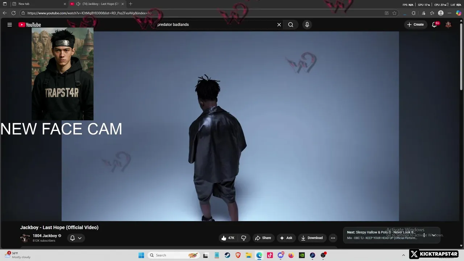Show hidden system tray icons
Screen dimensions: 464x261
pos(403,255)
